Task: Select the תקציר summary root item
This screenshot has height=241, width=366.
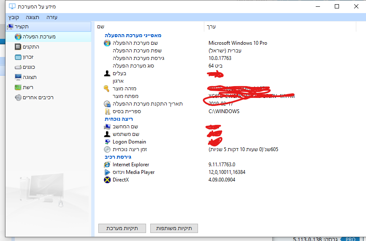Action: click(x=49, y=27)
